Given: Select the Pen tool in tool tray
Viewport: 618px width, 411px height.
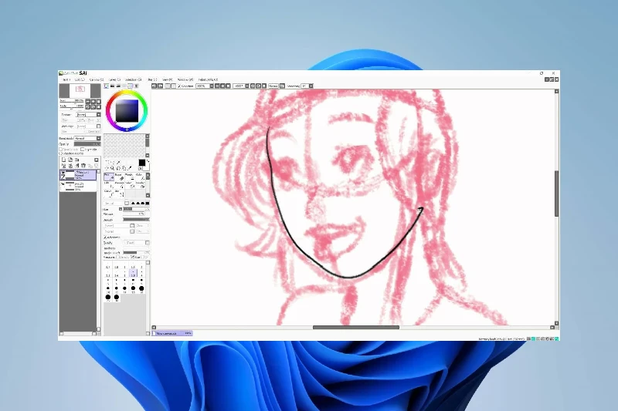Looking at the screenshot, I should click(108, 177).
